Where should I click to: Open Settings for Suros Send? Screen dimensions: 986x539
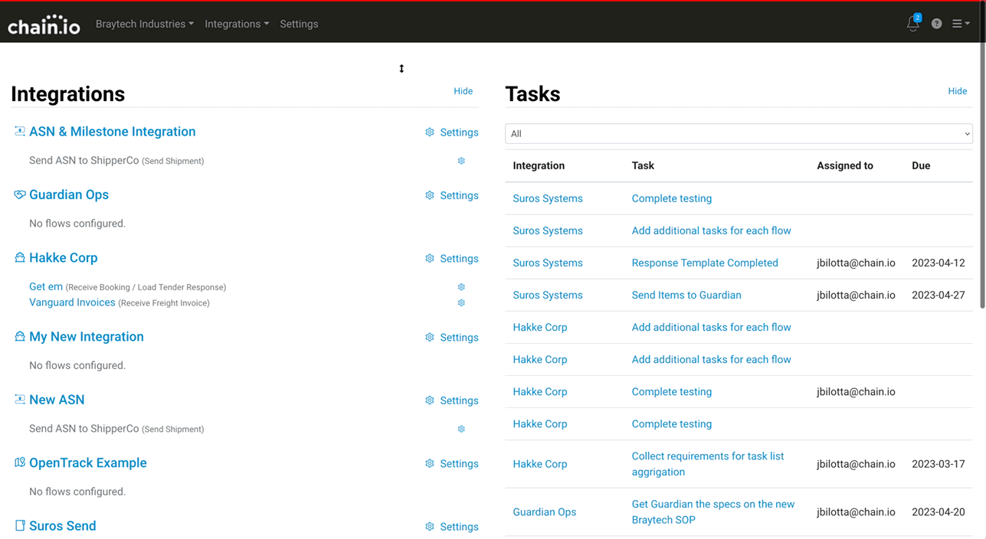click(459, 527)
